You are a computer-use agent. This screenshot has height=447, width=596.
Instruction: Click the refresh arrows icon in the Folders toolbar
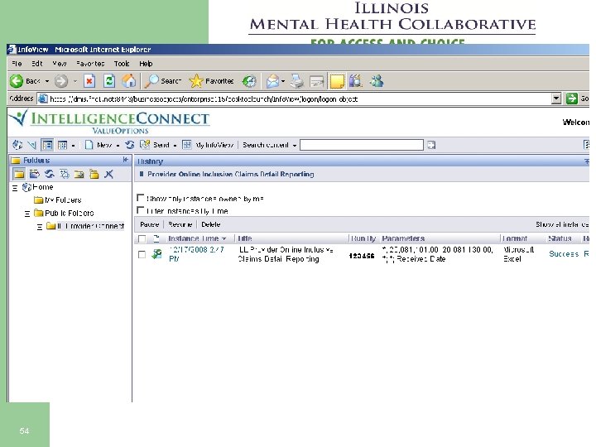coord(50,174)
